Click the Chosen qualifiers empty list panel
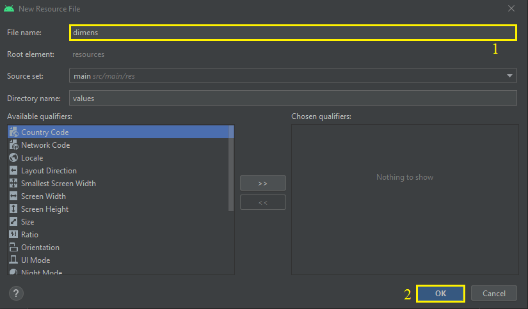The image size is (528, 309). coord(404,200)
